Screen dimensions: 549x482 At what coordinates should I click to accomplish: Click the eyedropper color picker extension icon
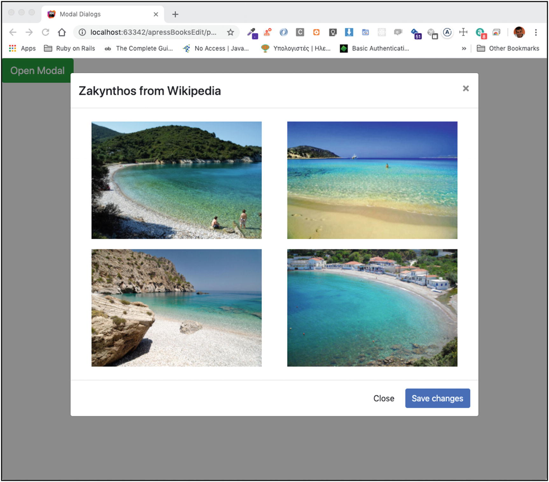point(253,32)
